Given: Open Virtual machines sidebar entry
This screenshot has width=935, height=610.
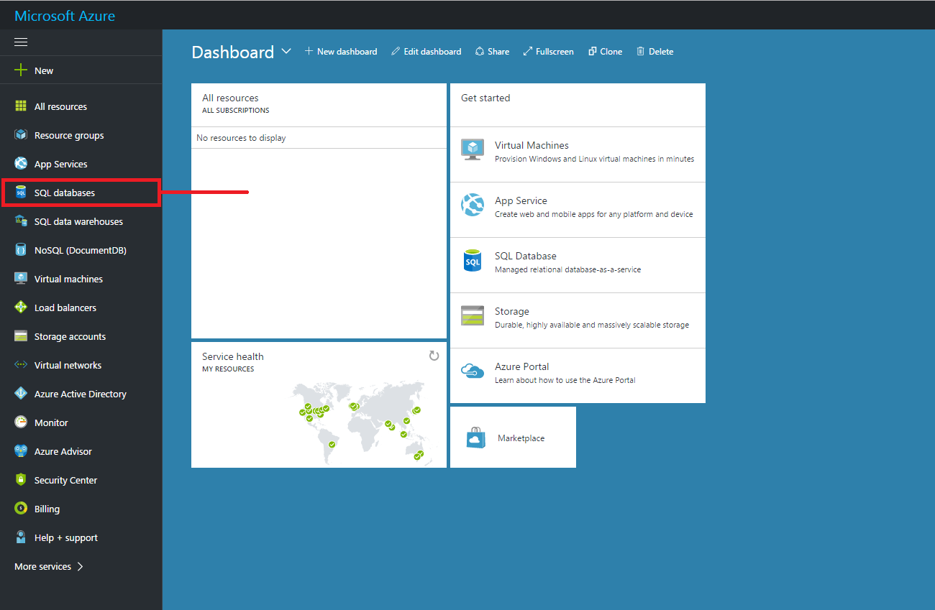Looking at the screenshot, I should (x=81, y=279).
